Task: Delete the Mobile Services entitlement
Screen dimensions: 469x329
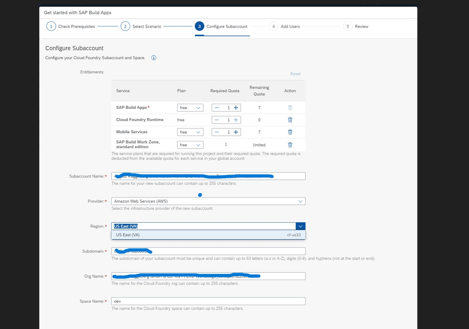Action: coord(290,132)
